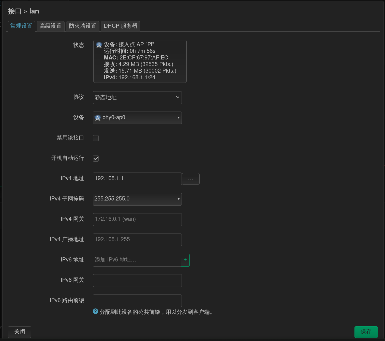385x341 pixels.
Task: Click the IPv4 地址 field containing 192.168.1.1
Action: point(137,179)
